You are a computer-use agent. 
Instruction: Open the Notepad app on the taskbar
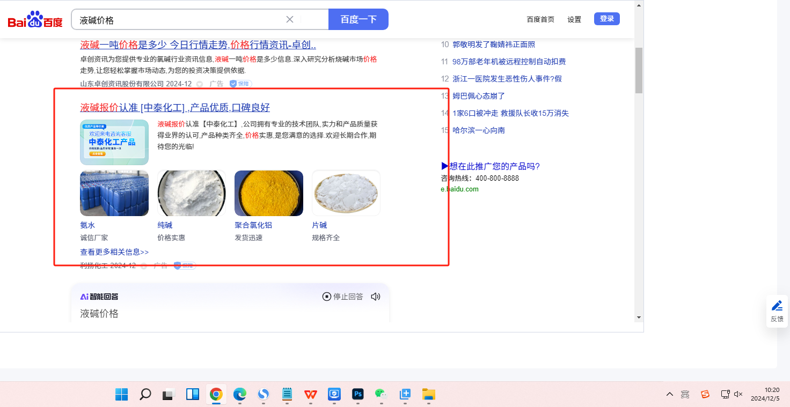(287, 394)
